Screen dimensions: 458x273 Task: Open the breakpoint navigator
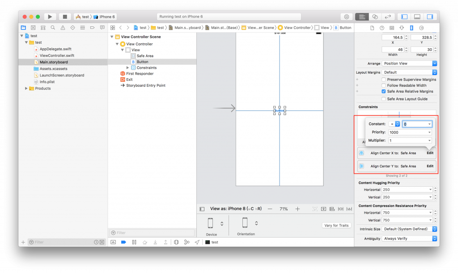click(x=92, y=28)
